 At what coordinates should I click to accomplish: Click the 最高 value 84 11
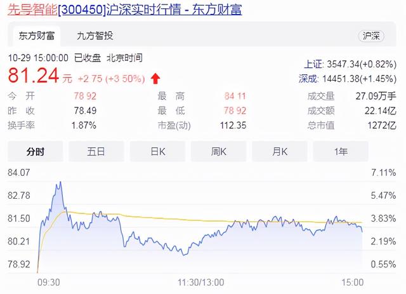tap(235, 96)
